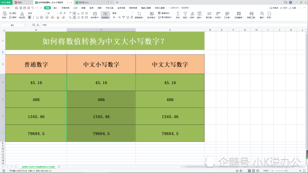This screenshot has width=308, height=173.
Task: Click the zoom slider handle in status bar
Action: point(286,171)
